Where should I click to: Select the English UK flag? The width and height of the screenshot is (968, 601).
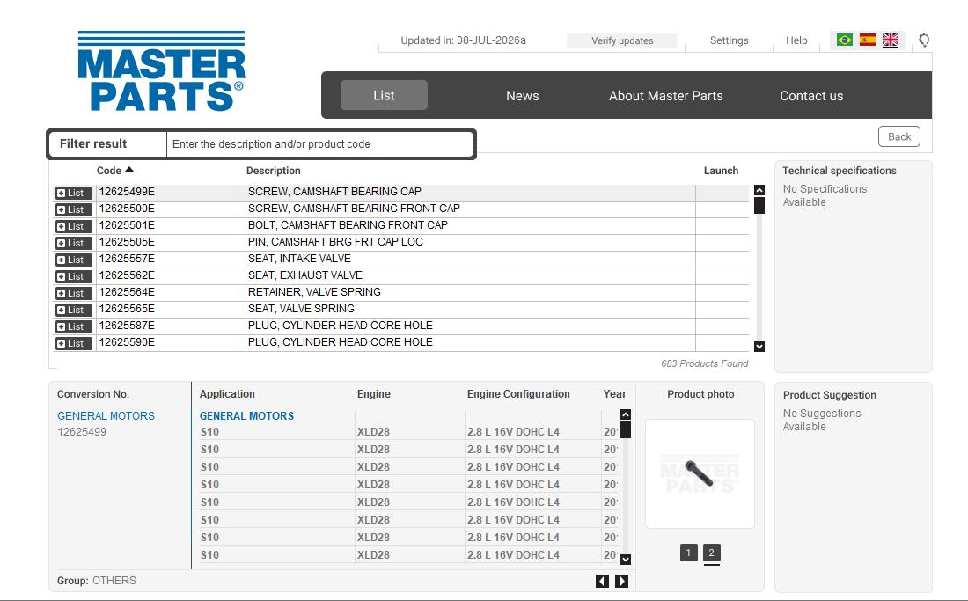pos(891,40)
